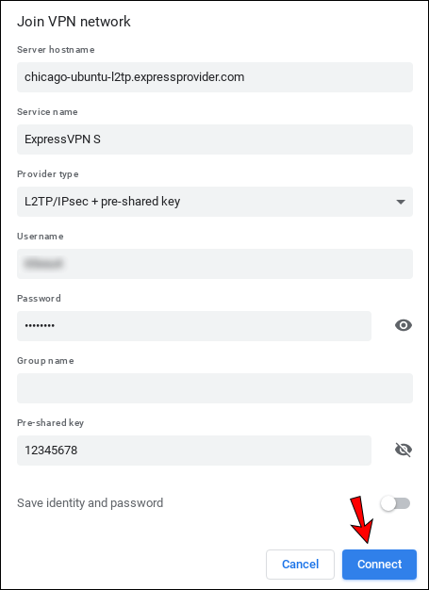Click the Pre-shared key label text
The image size is (429, 590).
(x=50, y=423)
